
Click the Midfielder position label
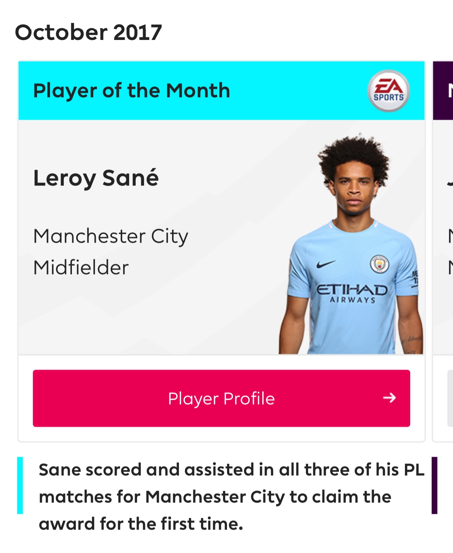pyautogui.click(x=81, y=268)
